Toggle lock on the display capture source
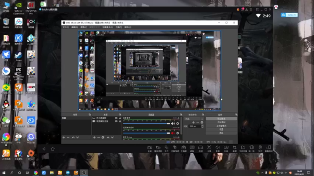The width and height of the screenshot is (314, 176). (x=120, y=118)
